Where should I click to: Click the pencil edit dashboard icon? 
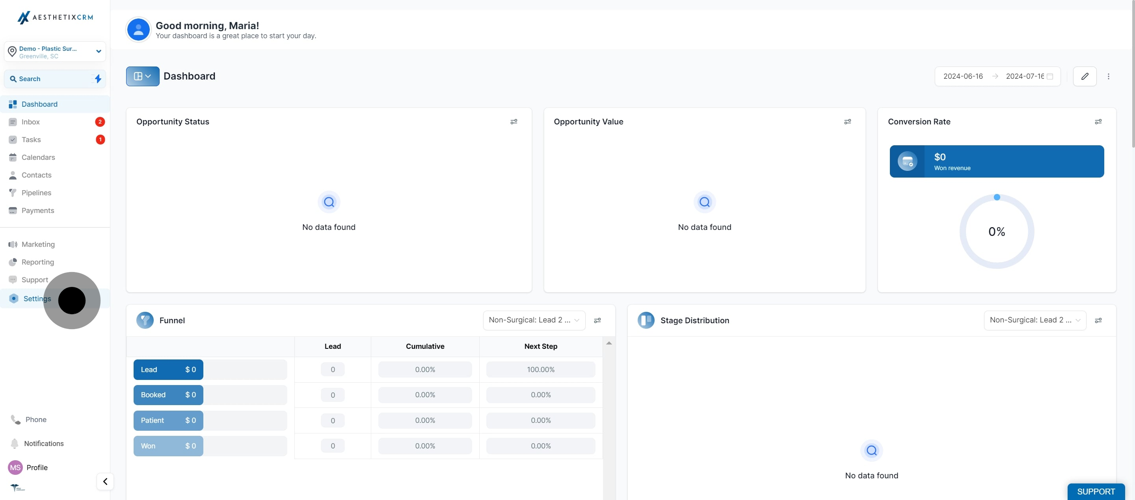click(1084, 76)
